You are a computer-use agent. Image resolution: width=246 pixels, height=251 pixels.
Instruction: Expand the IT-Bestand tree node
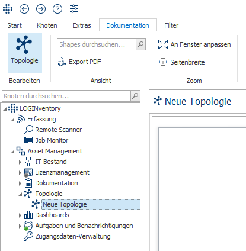tap(20, 162)
